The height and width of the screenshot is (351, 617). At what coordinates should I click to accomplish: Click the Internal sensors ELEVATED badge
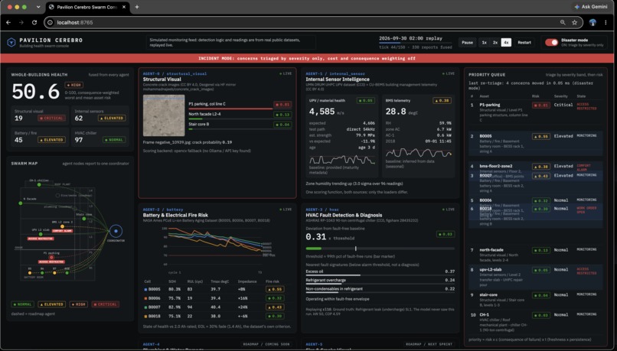point(111,118)
